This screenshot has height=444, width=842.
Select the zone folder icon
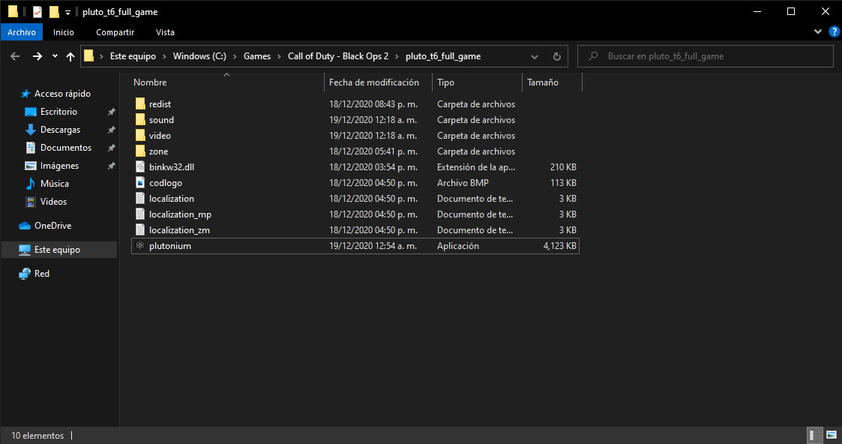coord(140,151)
